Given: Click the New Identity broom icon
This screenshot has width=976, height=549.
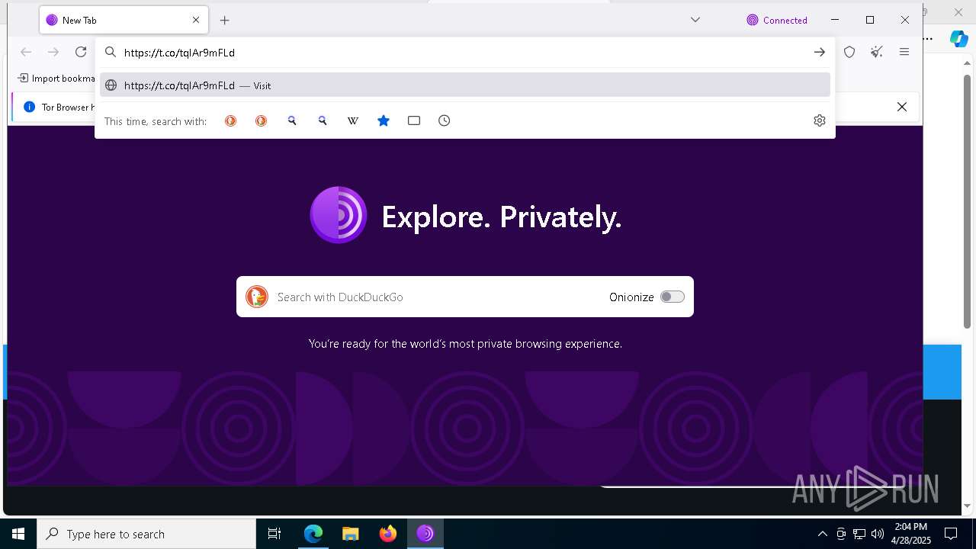Looking at the screenshot, I should 877,52.
